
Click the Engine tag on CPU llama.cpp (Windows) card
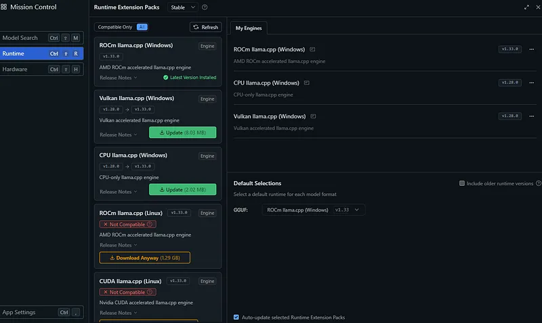pyautogui.click(x=207, y=156)
